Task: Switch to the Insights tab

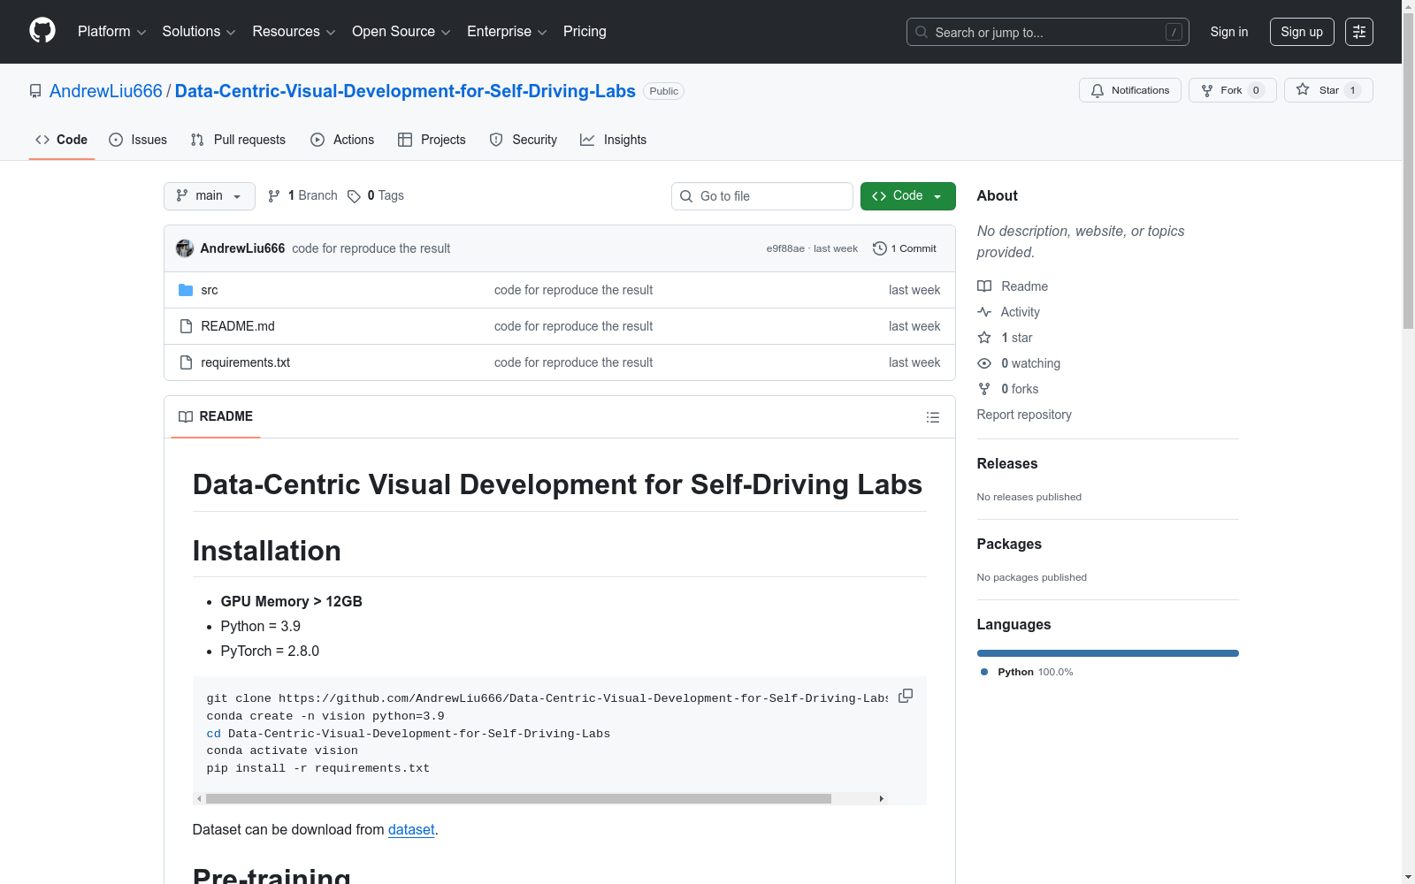Action: [x=614, y=140]
